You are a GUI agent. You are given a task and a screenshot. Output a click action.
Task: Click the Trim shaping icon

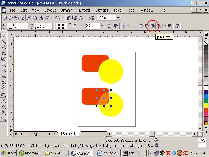coord(147,26)
